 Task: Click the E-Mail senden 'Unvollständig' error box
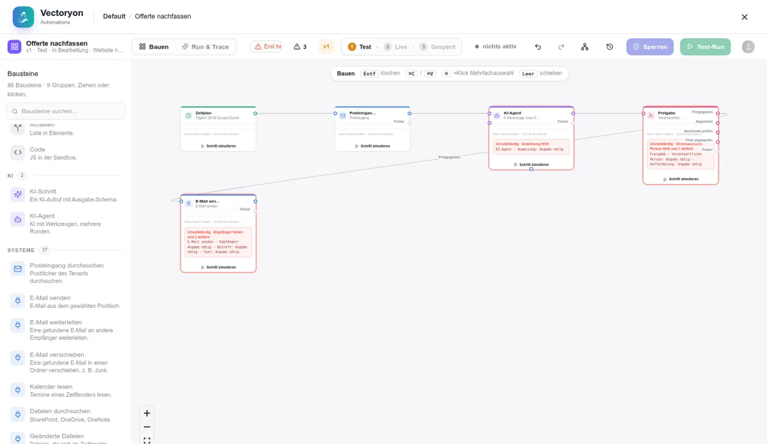[x=218, y=242]
